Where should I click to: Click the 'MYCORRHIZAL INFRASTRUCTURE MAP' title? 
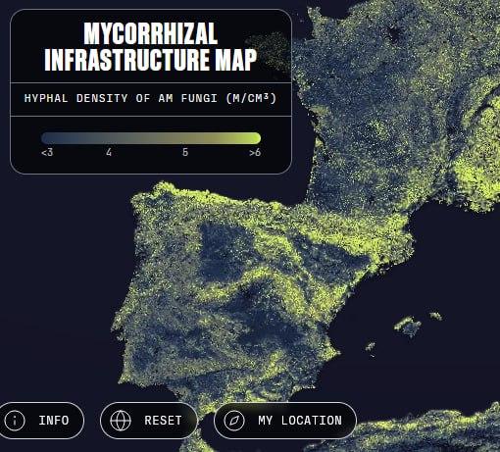(x=151, y=46)
